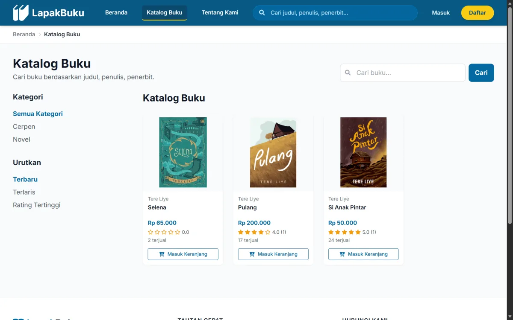Focus the header search field Cari judul, penulis
Screen dimensions: 513x320
(335, 13)
